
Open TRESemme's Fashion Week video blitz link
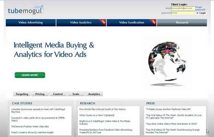30,126
